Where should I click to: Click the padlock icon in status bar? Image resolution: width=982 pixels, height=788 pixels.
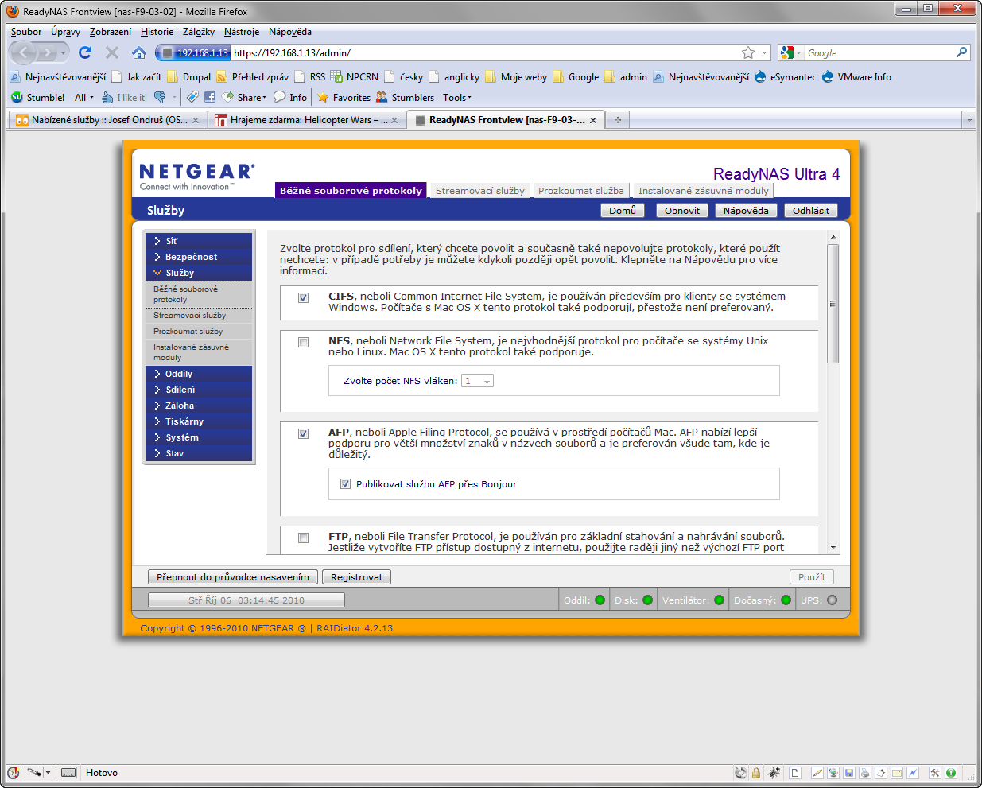tap(756, 773)
